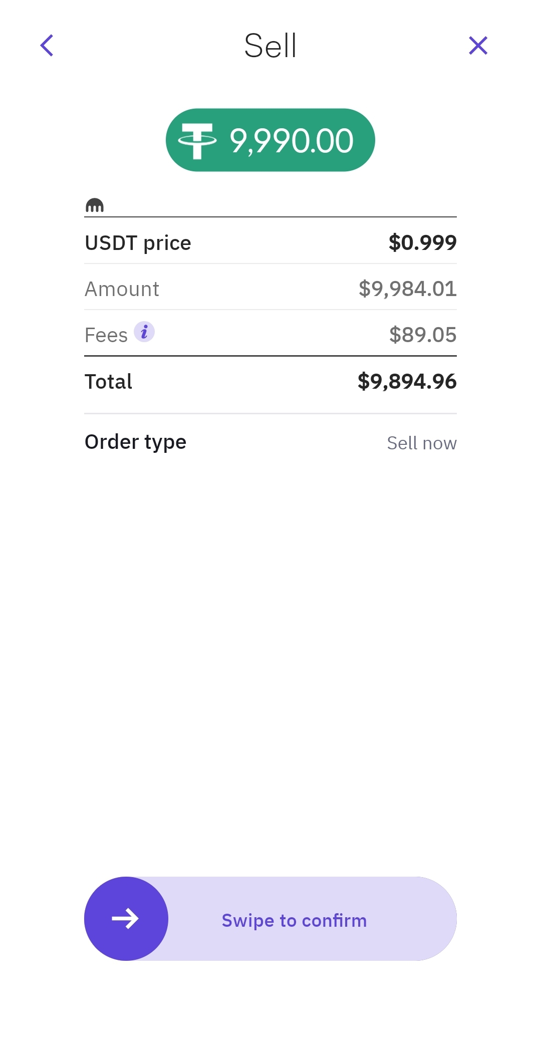This screenshot has width=541, height=1060.
Task: Click the $89.05 fees value
Action: tap(422, 335)
